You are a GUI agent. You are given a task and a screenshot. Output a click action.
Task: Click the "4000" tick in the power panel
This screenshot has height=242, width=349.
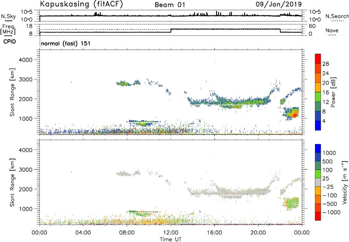(x=26, y=60)
